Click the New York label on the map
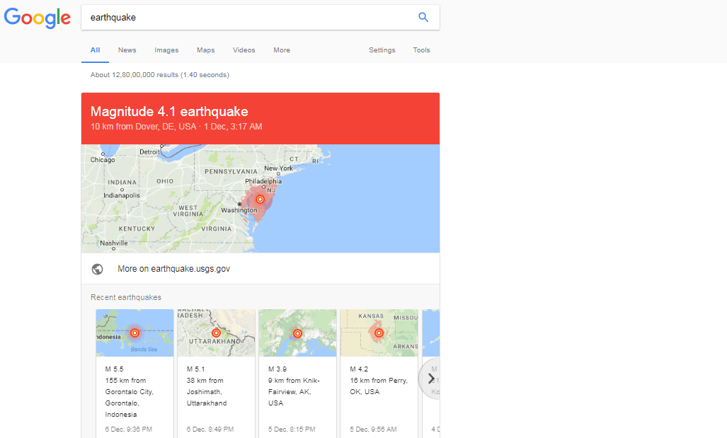Image resolution: width=727 pixels, height=438 pixels. click(x=279, y=168)
